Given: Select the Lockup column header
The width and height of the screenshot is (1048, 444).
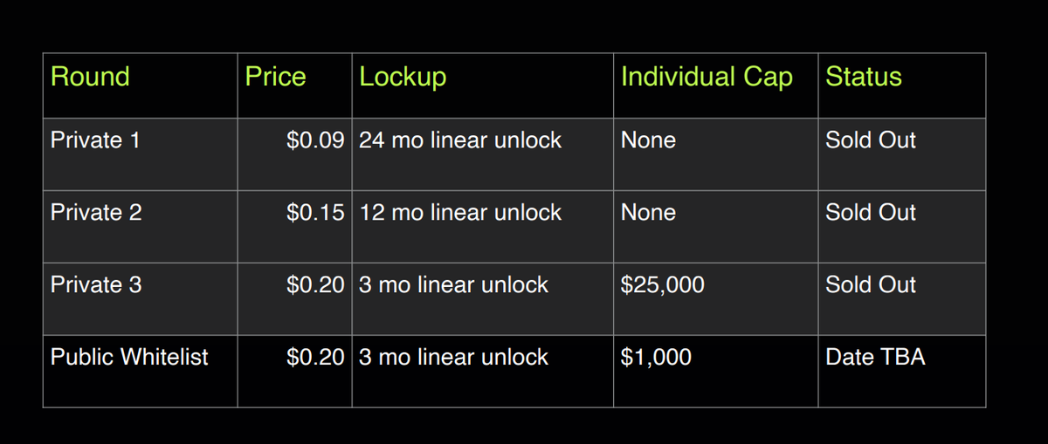Looking at the screenshot, I should (x=403, y=77).
